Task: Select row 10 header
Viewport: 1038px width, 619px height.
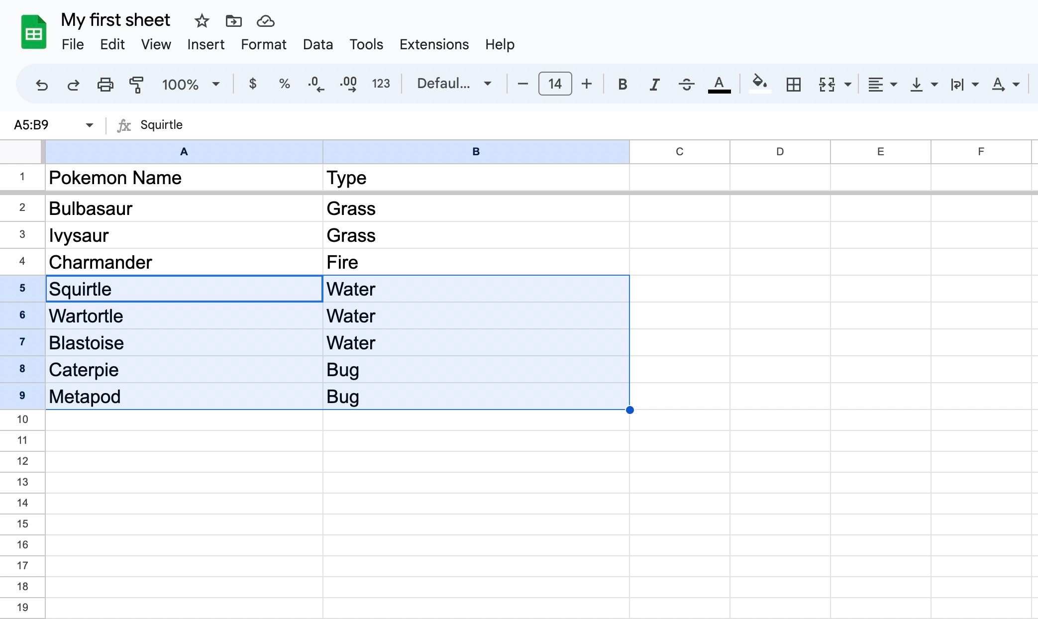Action: (x=22, y=420)
